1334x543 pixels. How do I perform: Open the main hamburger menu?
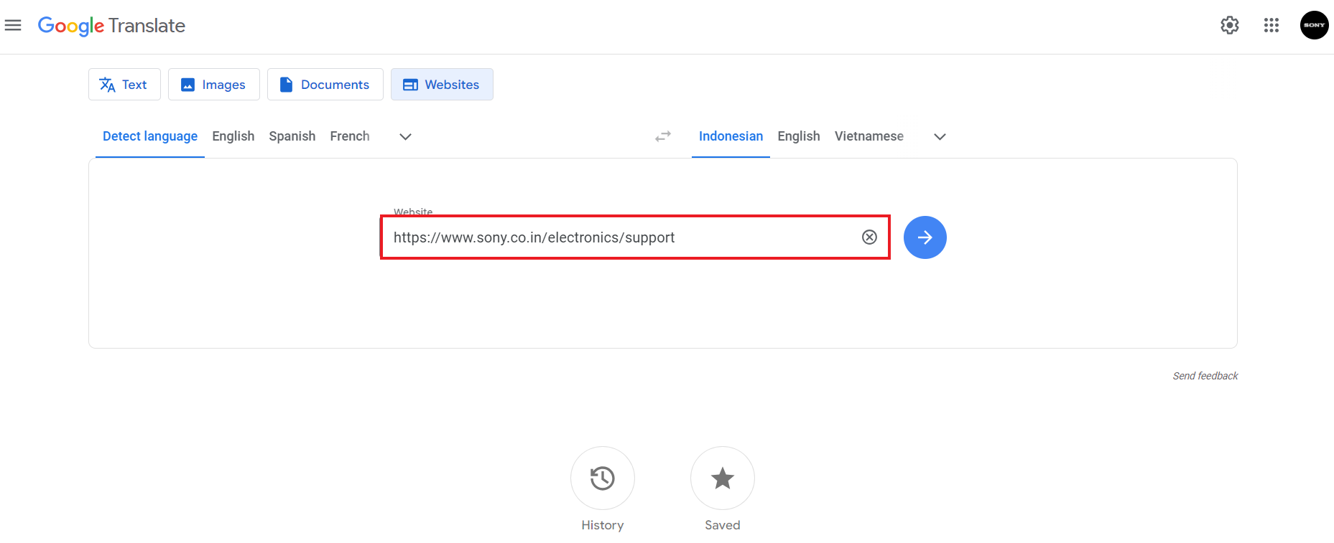(x=13, y=26)
